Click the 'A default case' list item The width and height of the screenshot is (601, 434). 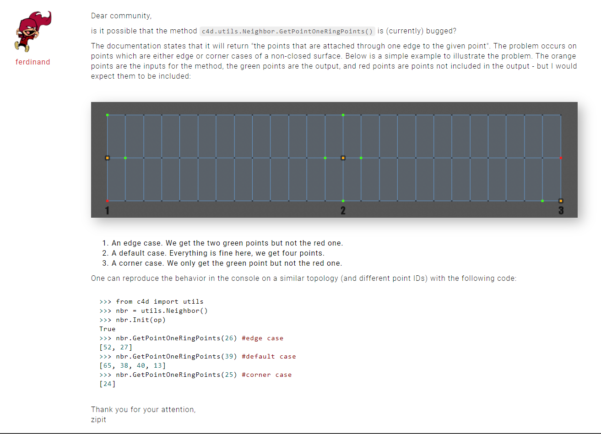coord(218,253)
